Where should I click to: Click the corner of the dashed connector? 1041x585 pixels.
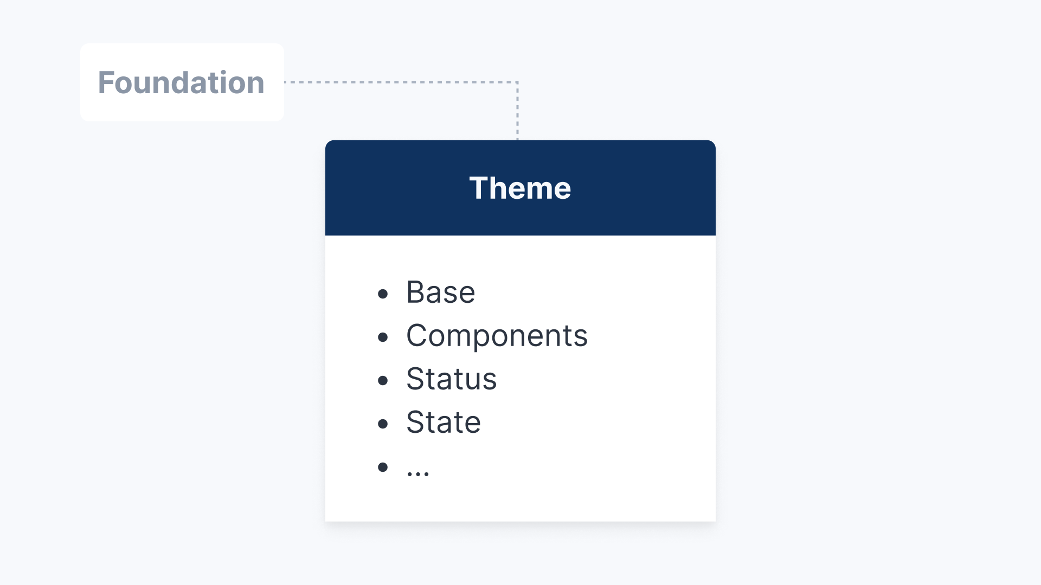(517, 82)
